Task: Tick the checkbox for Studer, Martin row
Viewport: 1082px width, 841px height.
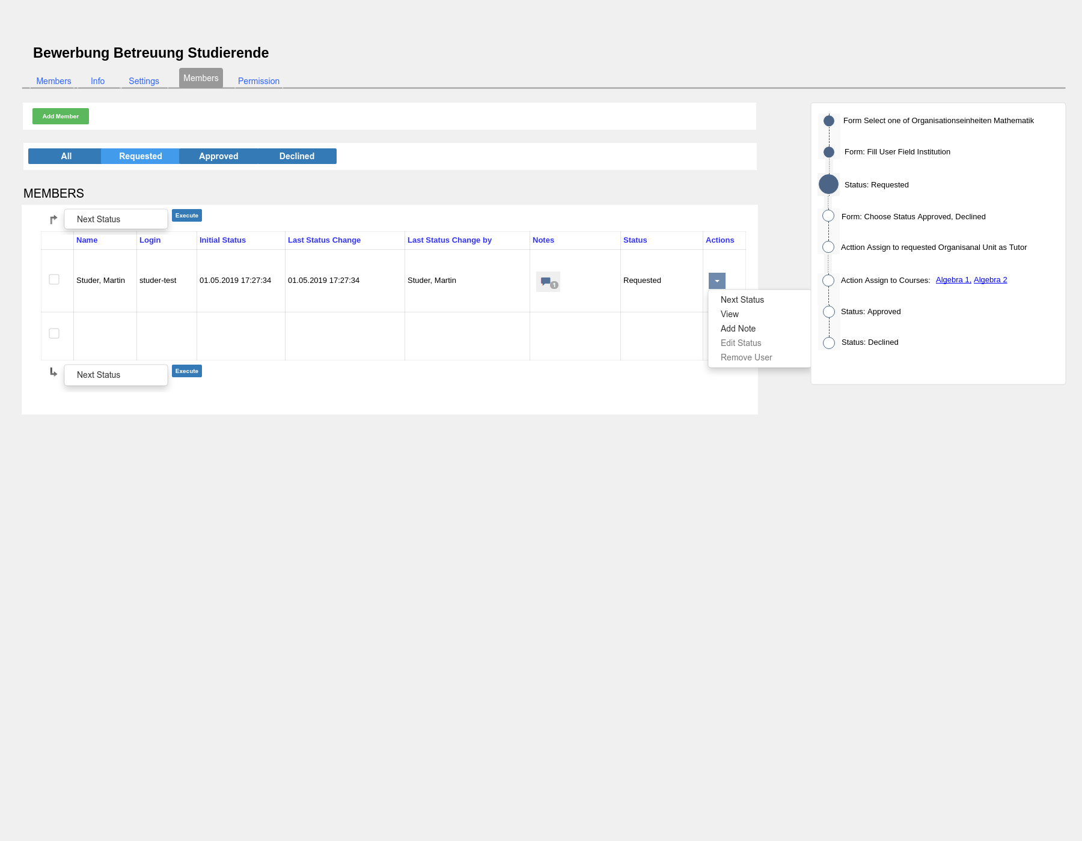Action: coord(54,279)
